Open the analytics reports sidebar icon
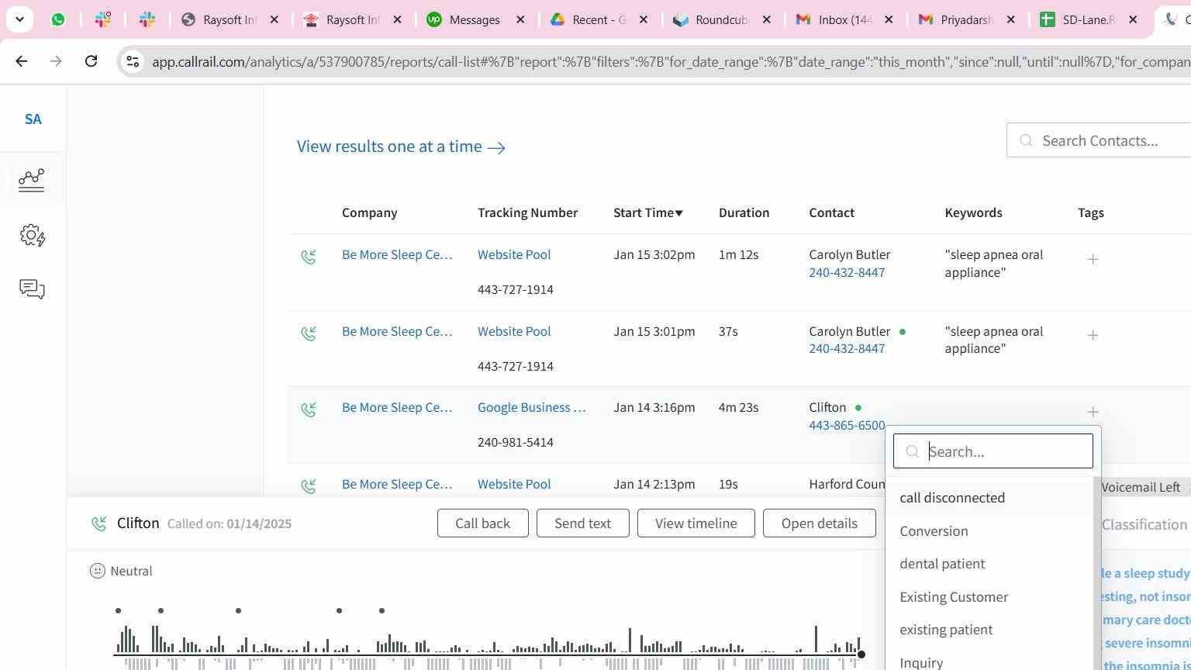This screenshot has width=1191, height=670. tap(32, 180)
